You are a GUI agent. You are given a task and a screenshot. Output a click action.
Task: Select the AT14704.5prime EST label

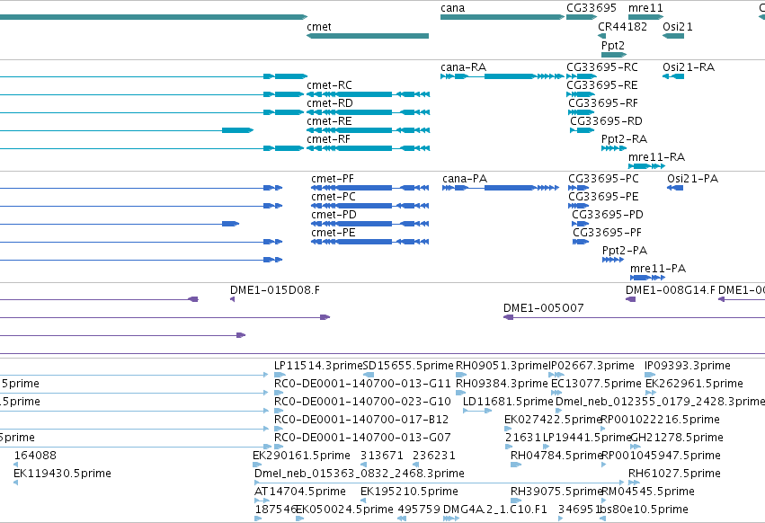(x=300, y=492)
